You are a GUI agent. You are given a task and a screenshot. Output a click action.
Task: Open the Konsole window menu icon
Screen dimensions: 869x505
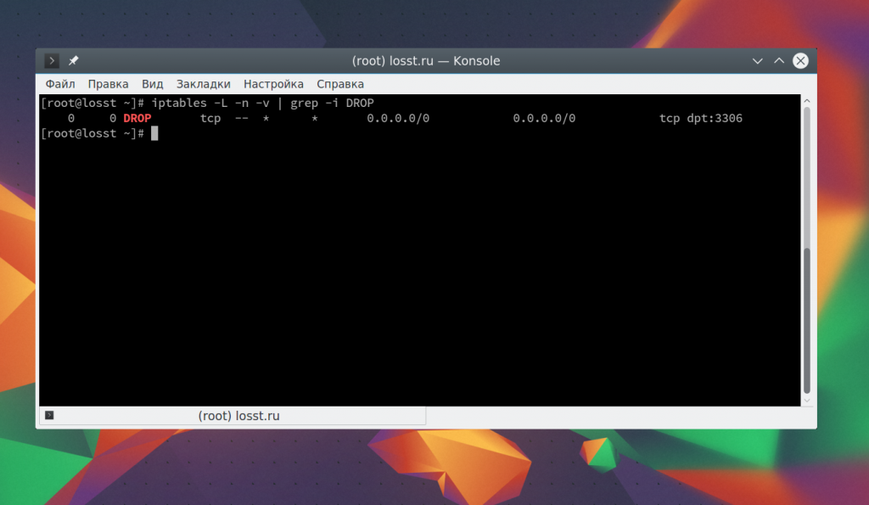click(52, 61)
